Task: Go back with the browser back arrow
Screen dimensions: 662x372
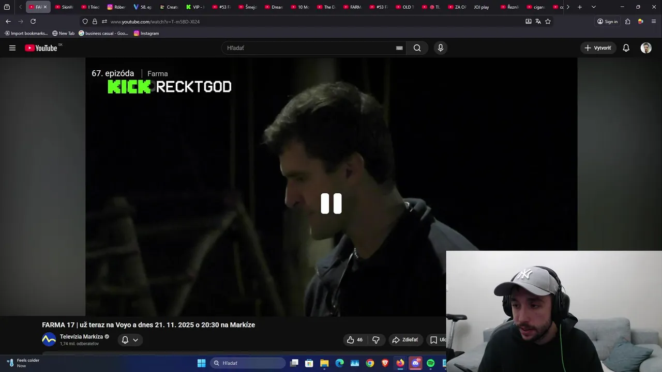Action: coord(8,21)
